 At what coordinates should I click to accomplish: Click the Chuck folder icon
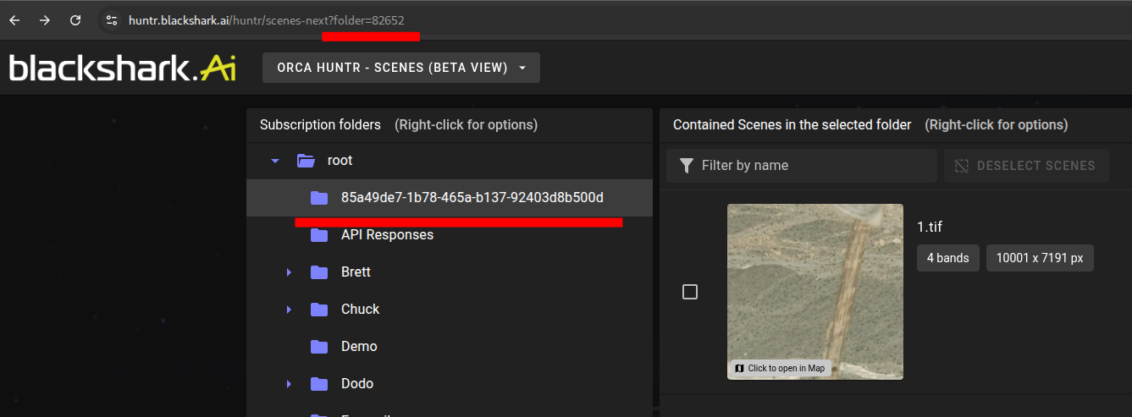pyautogui.click(x=319, y=310)
